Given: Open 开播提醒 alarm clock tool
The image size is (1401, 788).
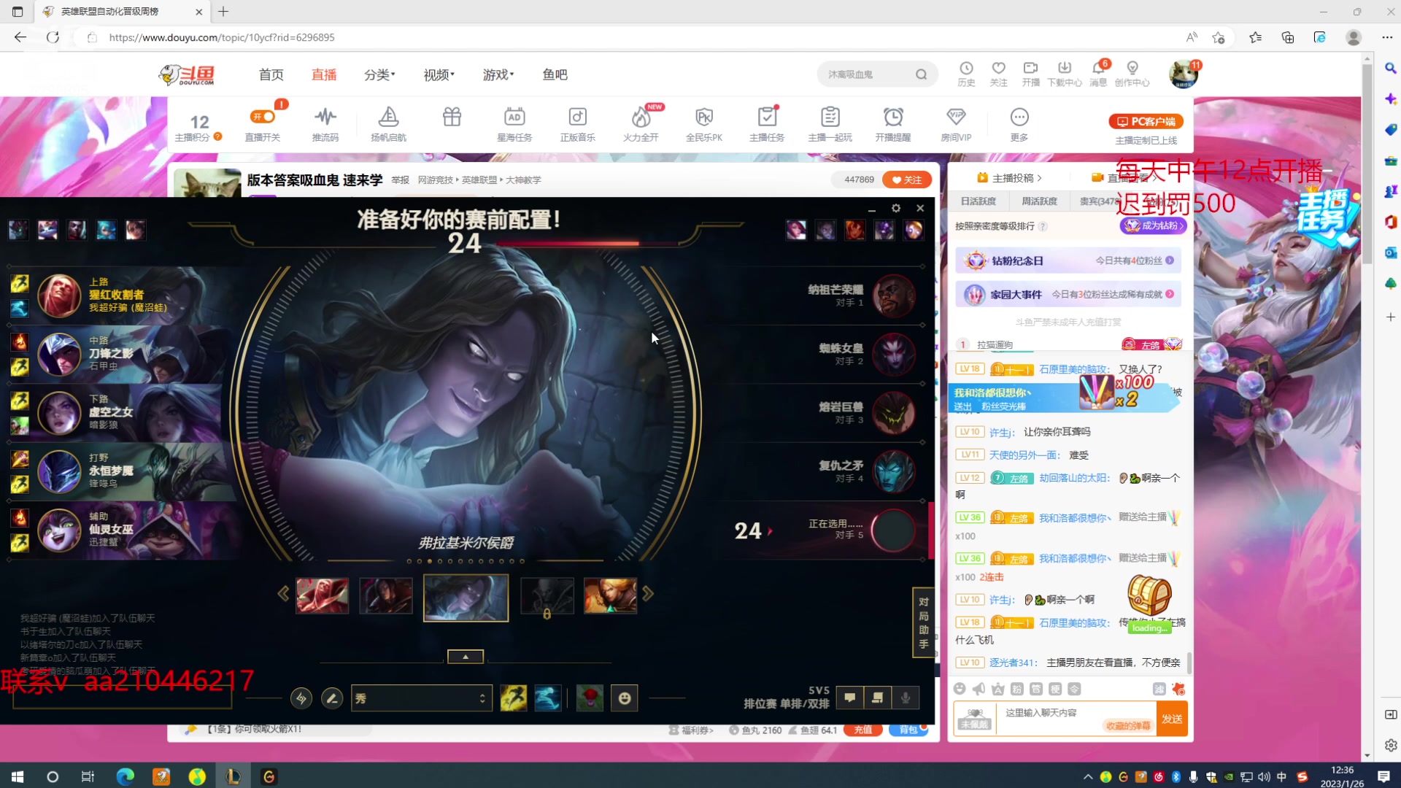Looking at the screenshot, I should coord(893,123).
